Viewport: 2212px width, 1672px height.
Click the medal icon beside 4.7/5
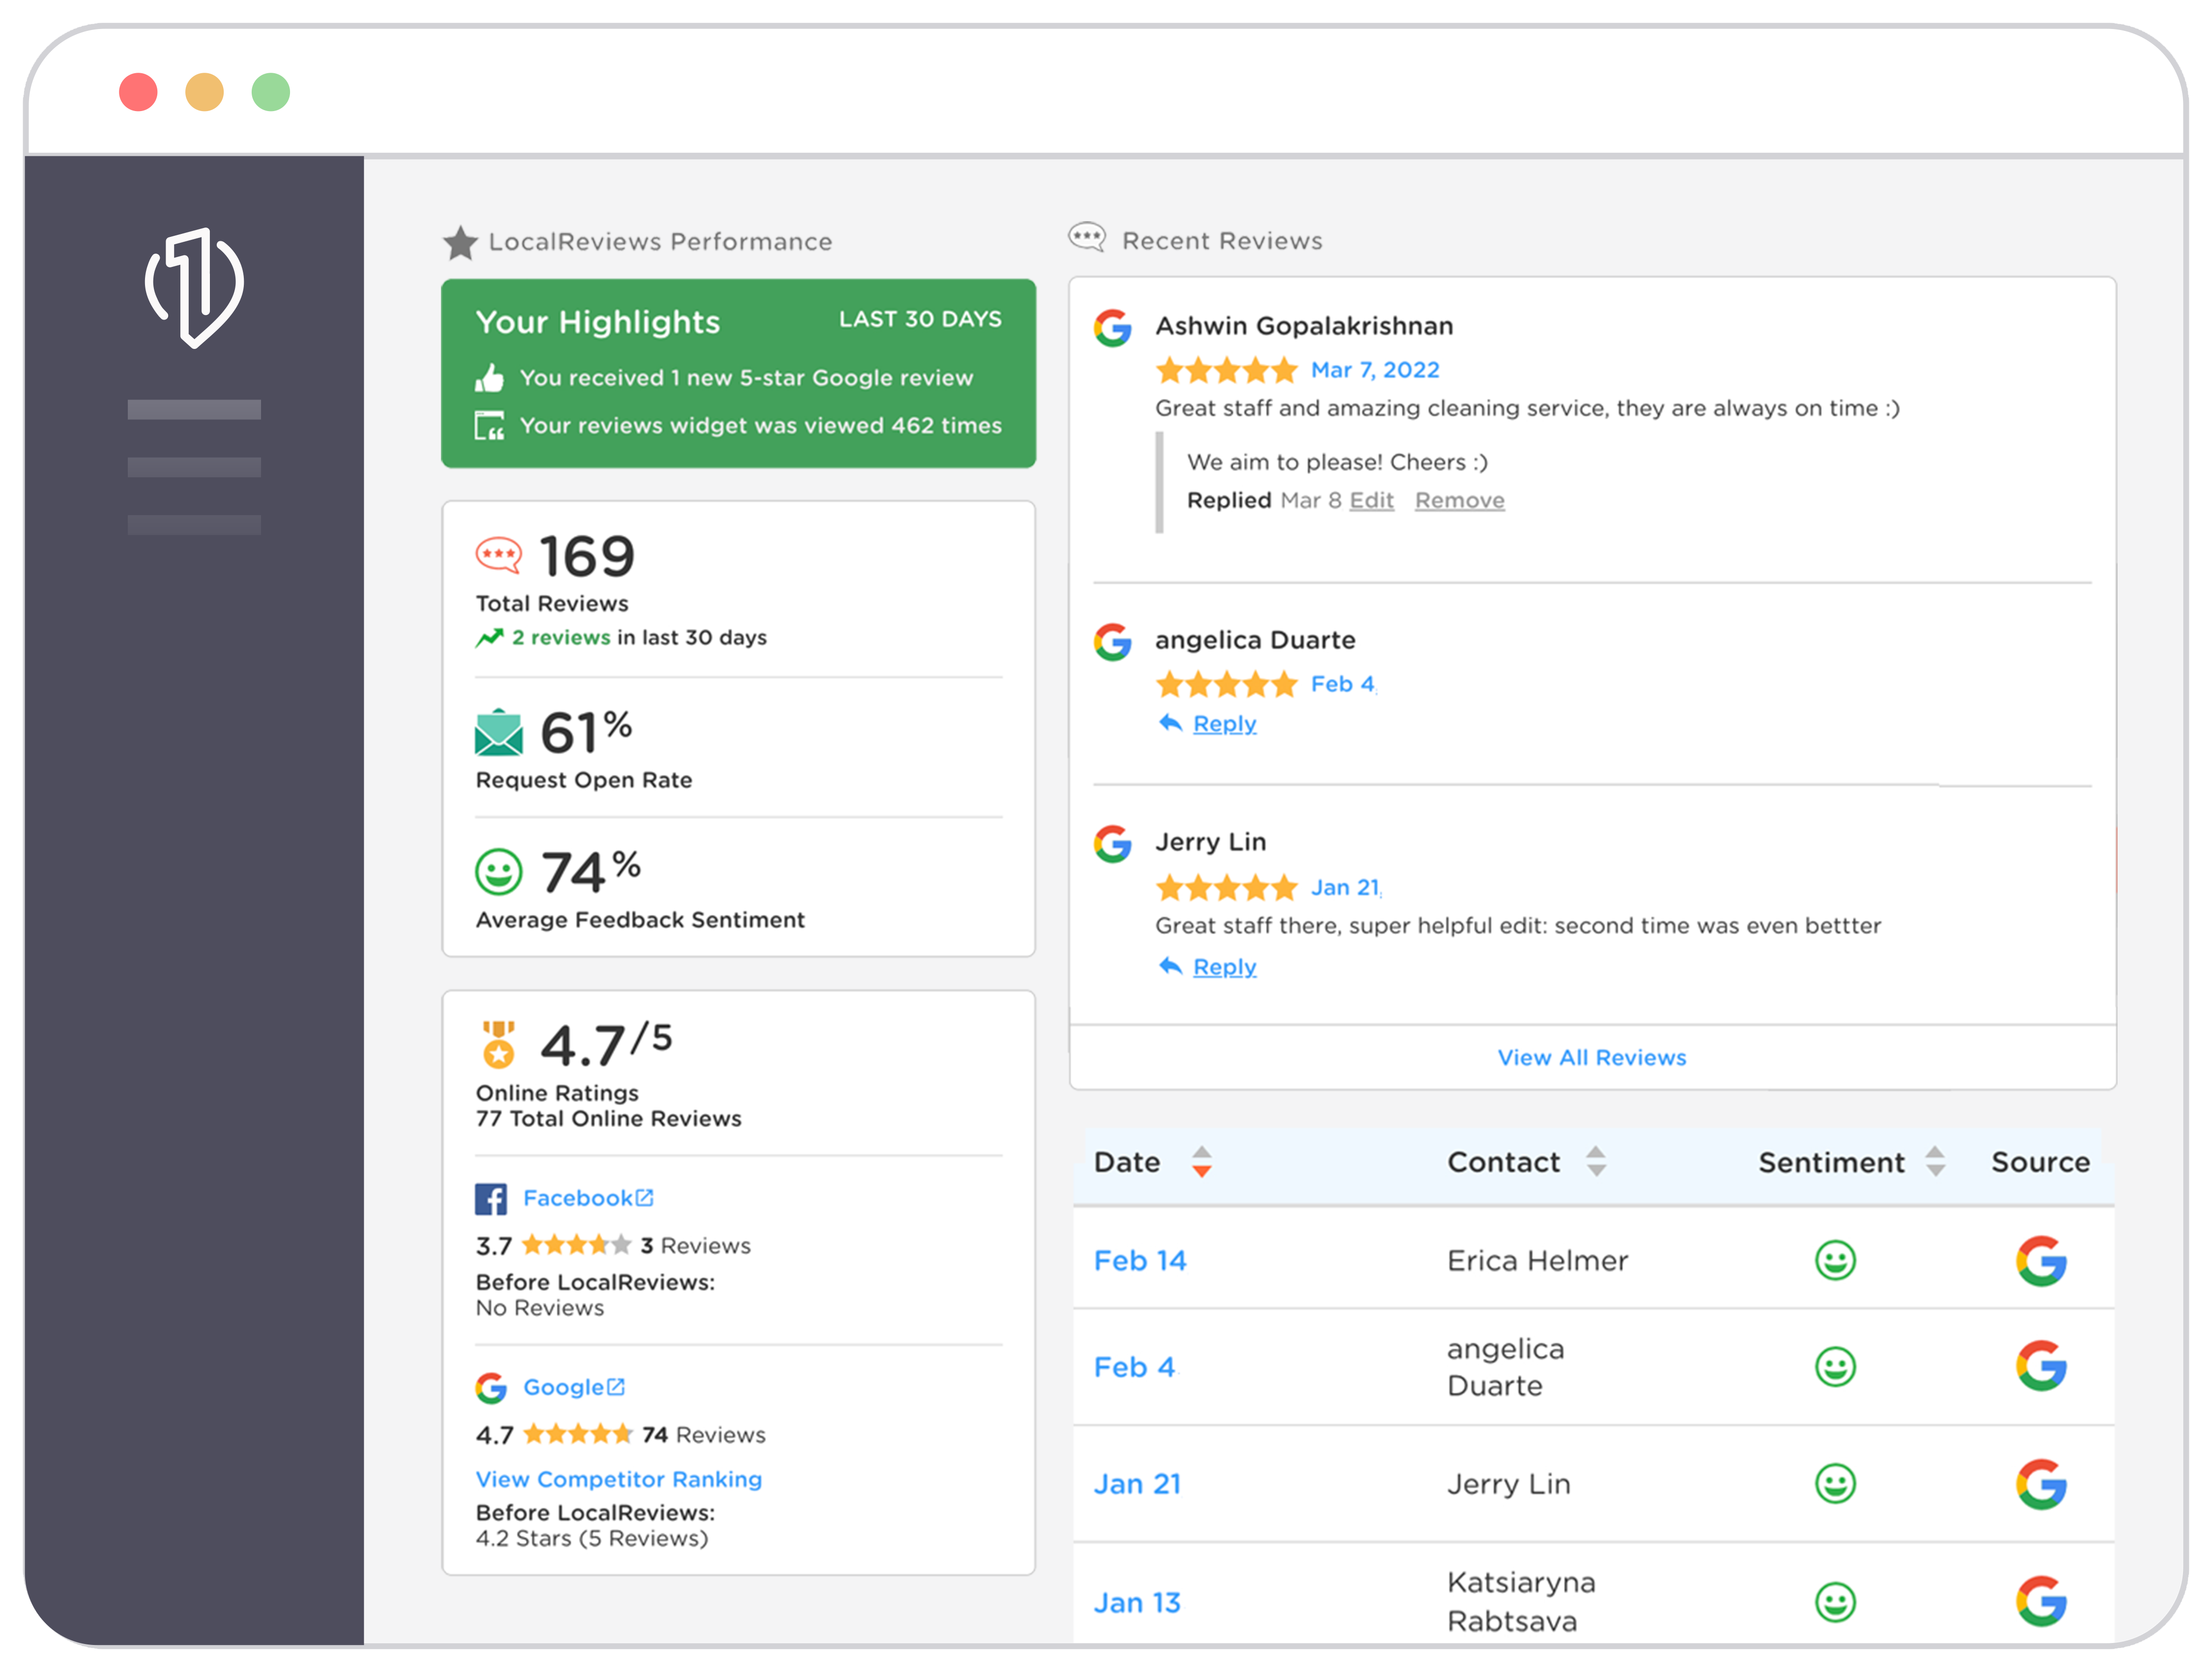(x=498, y=1044)
